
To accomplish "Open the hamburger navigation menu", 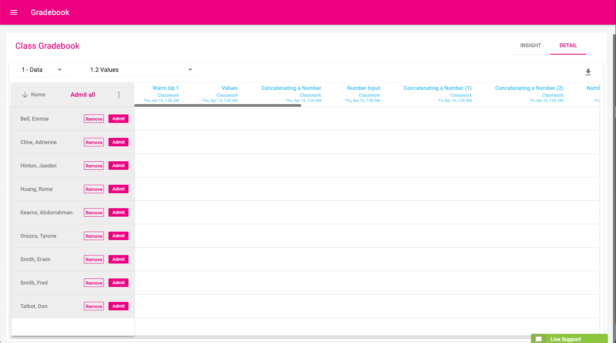I will 14,12.
